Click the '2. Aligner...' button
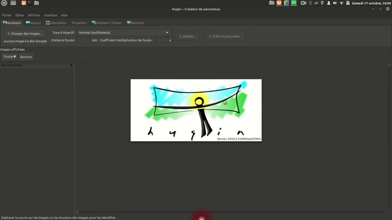Screen dimensions: 392x220 pyautogui.click(x=188, y=36)
